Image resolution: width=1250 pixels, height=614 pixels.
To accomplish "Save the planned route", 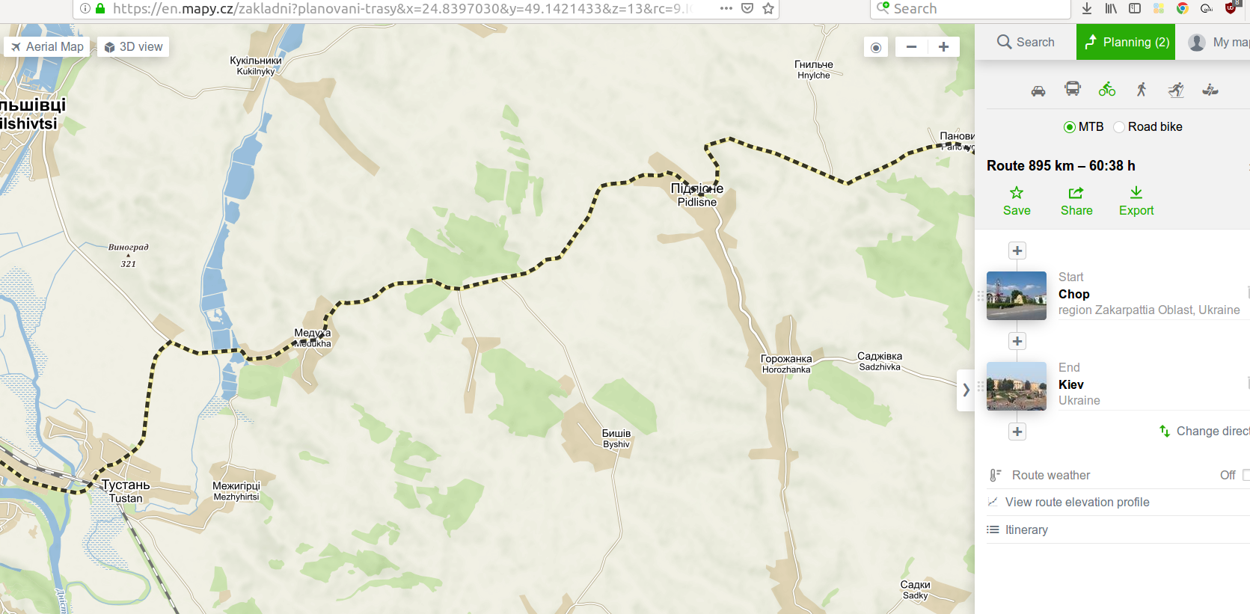I will point(1017,201).
